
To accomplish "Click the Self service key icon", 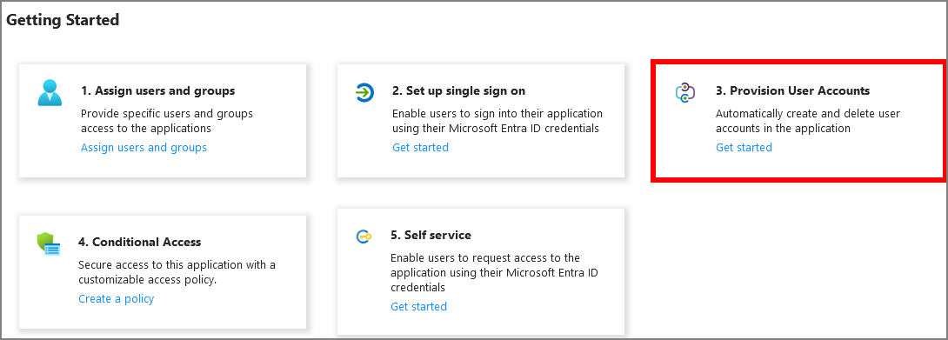I will [364, 237].
